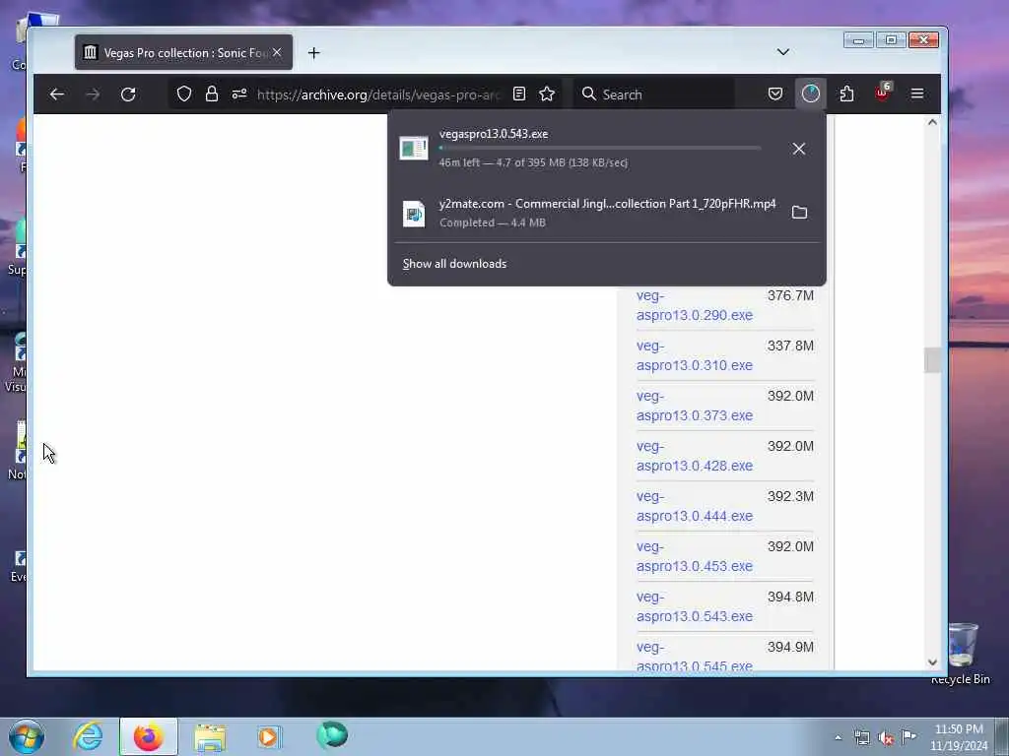Reload the archive.org page
This screenshot has height=756, width=1009.
point(128,94)
